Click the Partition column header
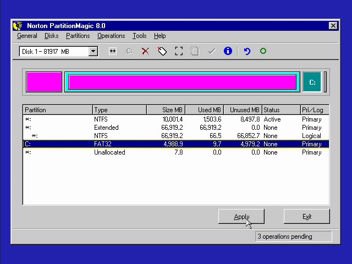 click(58, 110)
